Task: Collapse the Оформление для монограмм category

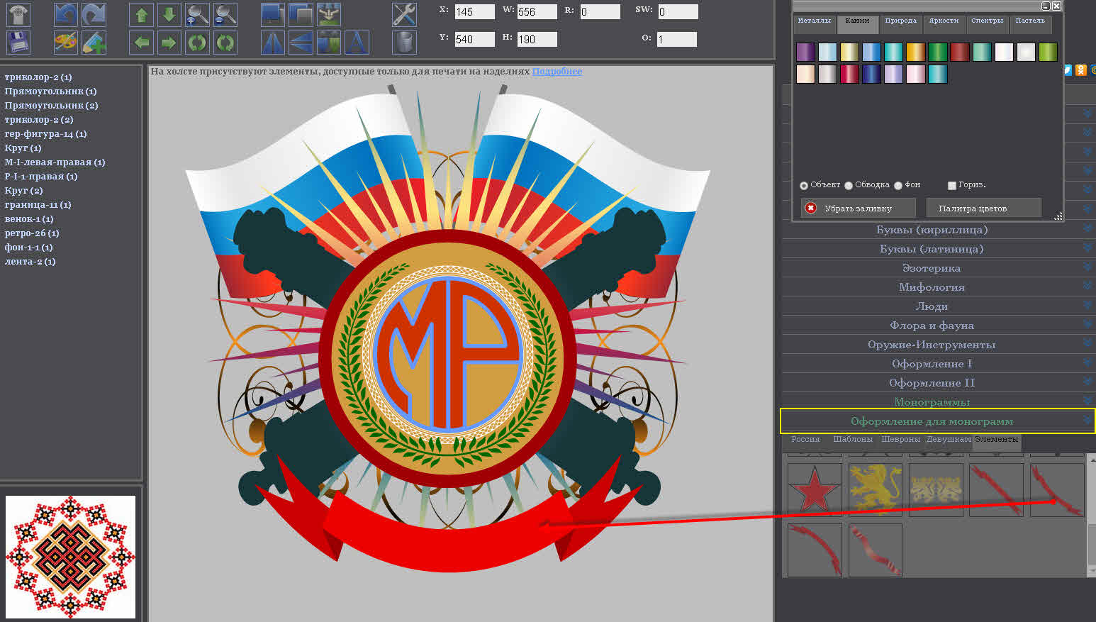Action: [x=939, y=421]
